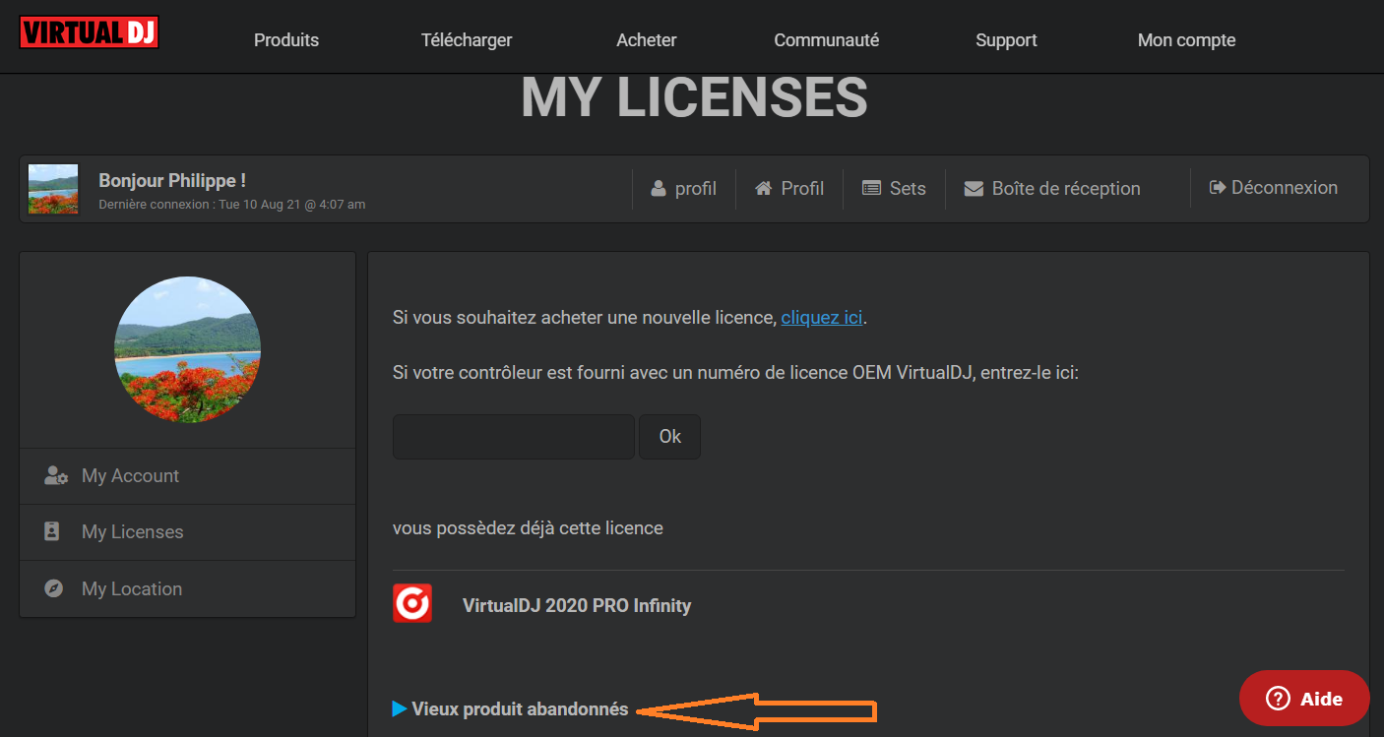Click the 'Dernière connexion' timestamp text
1384x737 pixels.
(x=232, y=205)
